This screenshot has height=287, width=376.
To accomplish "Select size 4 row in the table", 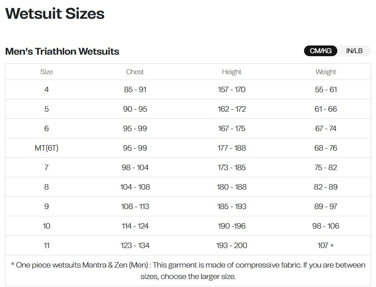I will tap(46, 89).
